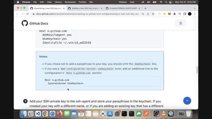Open the Extensions puzzle-piece menu

[x=175, y=14]
